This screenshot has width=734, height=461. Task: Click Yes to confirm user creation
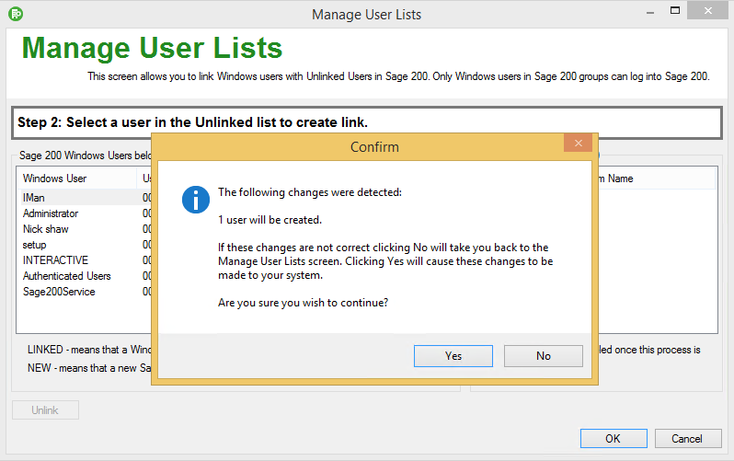[x=453, y=356]
